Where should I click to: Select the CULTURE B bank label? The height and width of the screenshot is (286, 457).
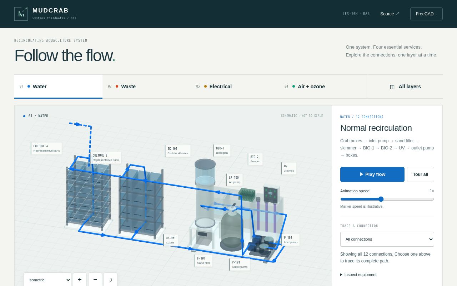(106, 158)
